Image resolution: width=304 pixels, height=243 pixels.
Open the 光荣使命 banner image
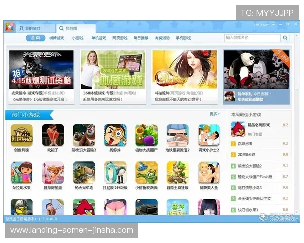(42, 69)
